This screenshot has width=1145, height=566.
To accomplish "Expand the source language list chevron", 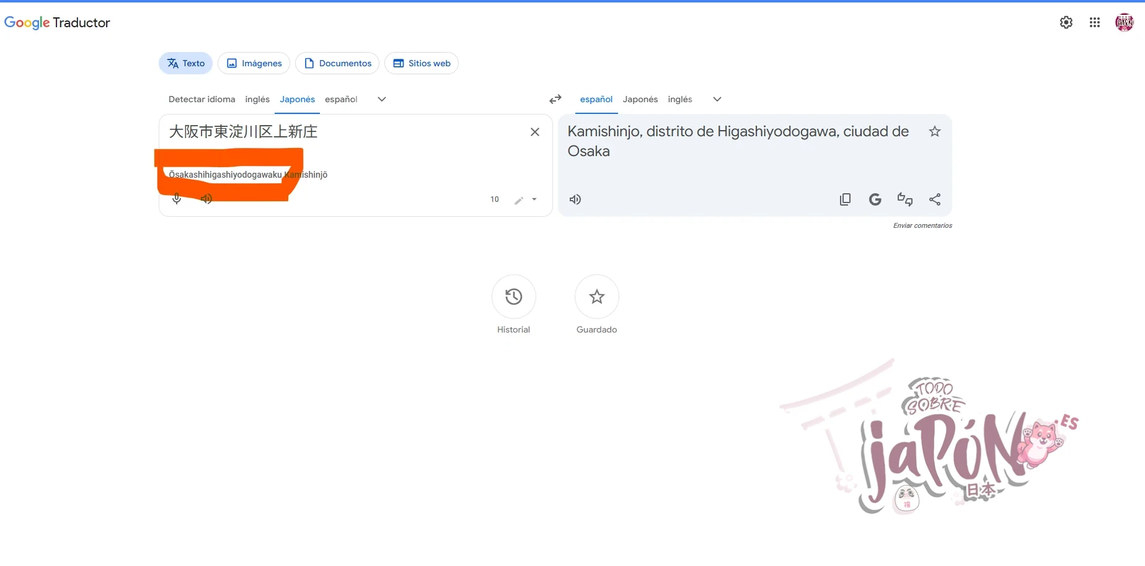I will pos(382,99).
